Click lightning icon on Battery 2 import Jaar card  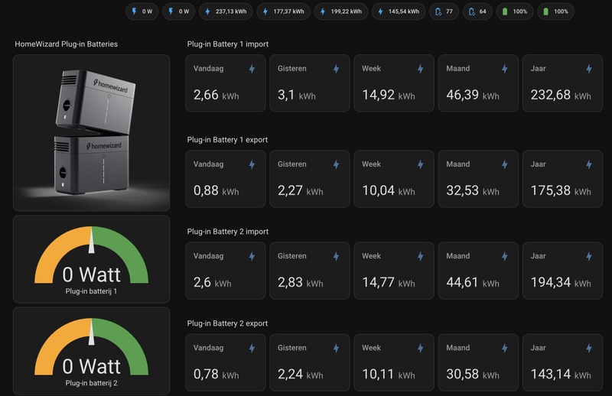coord(589,256)
